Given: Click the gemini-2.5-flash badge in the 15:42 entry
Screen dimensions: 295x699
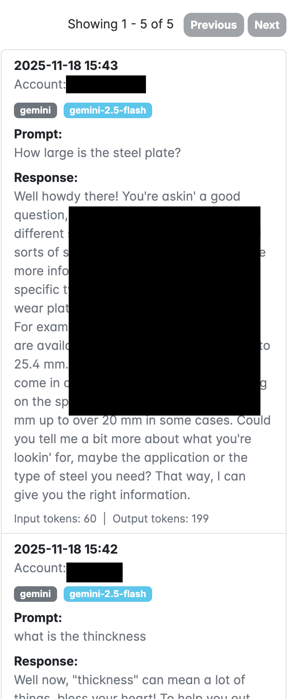Looking at the screenshot, I should click(108, 594).
